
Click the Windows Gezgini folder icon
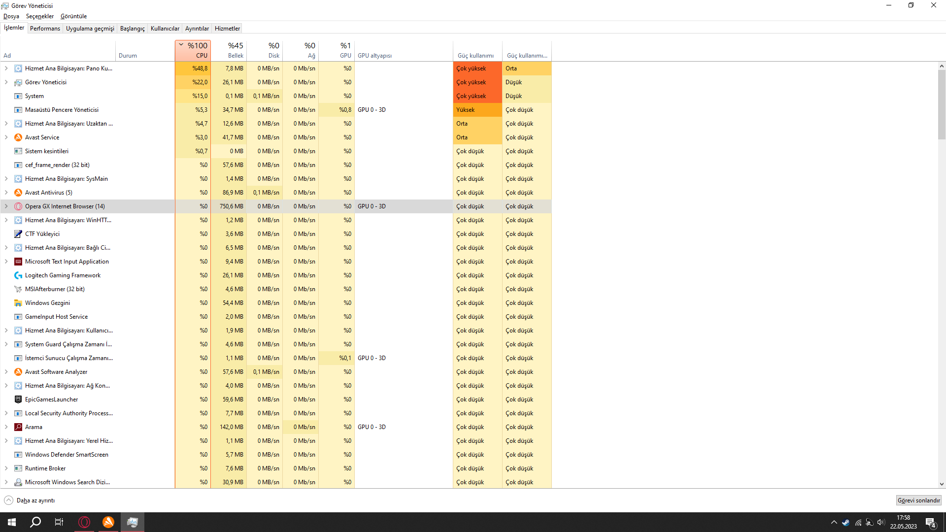[18, 303]
